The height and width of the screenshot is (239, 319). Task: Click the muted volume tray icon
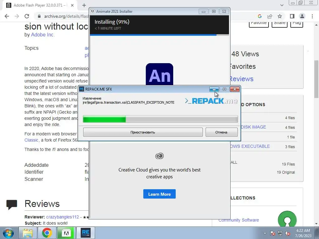click(288, 233)
